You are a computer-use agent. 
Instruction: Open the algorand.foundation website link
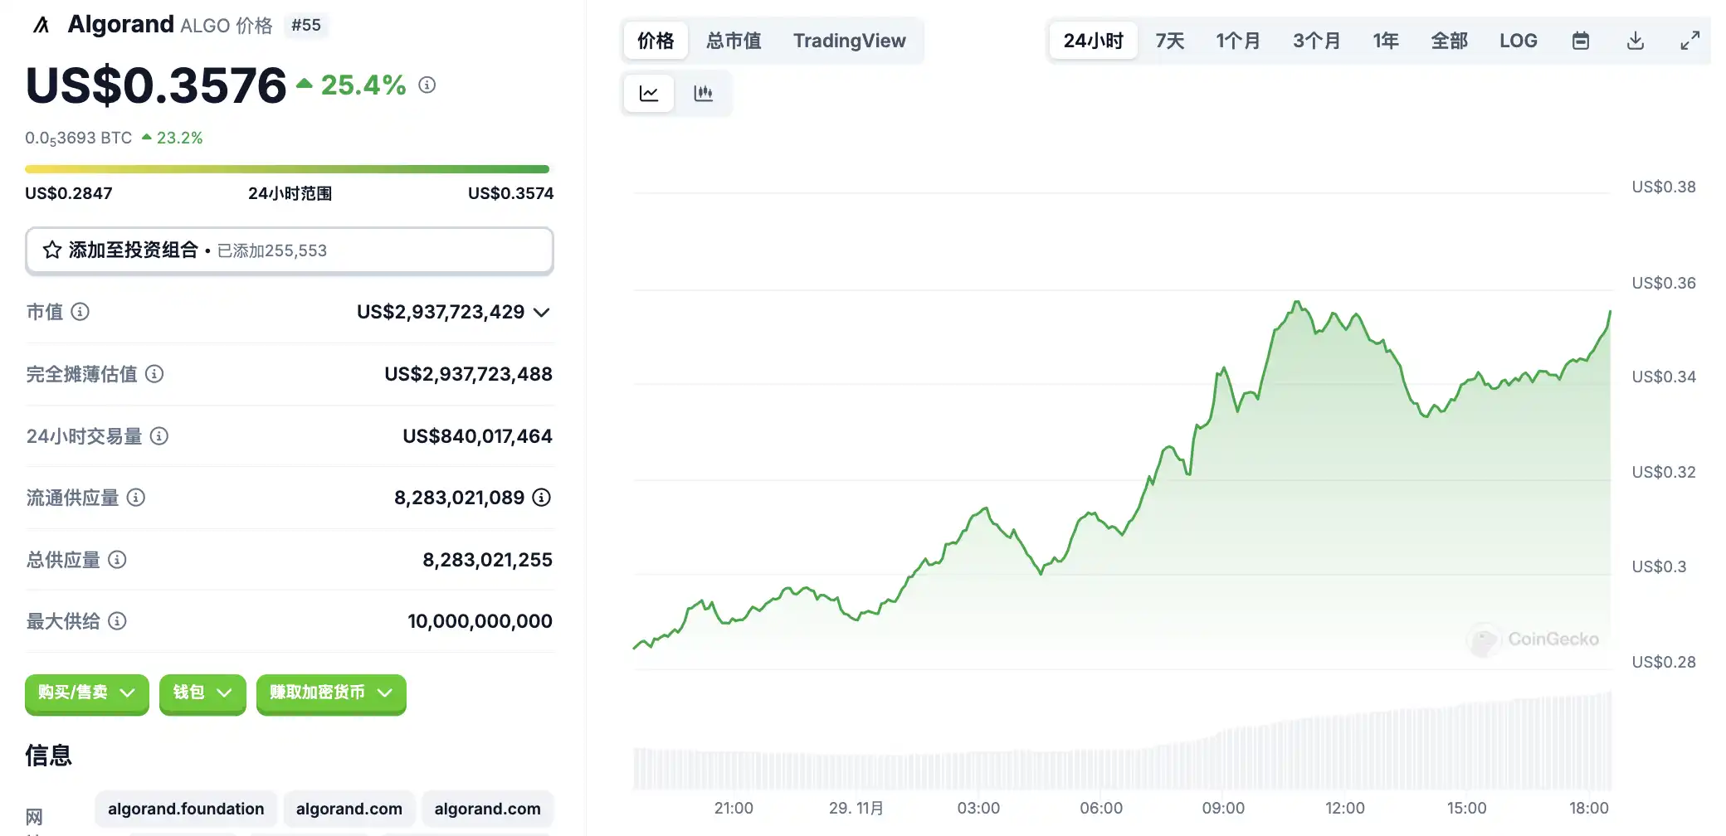pyautogui.click(x=186, y=809)
